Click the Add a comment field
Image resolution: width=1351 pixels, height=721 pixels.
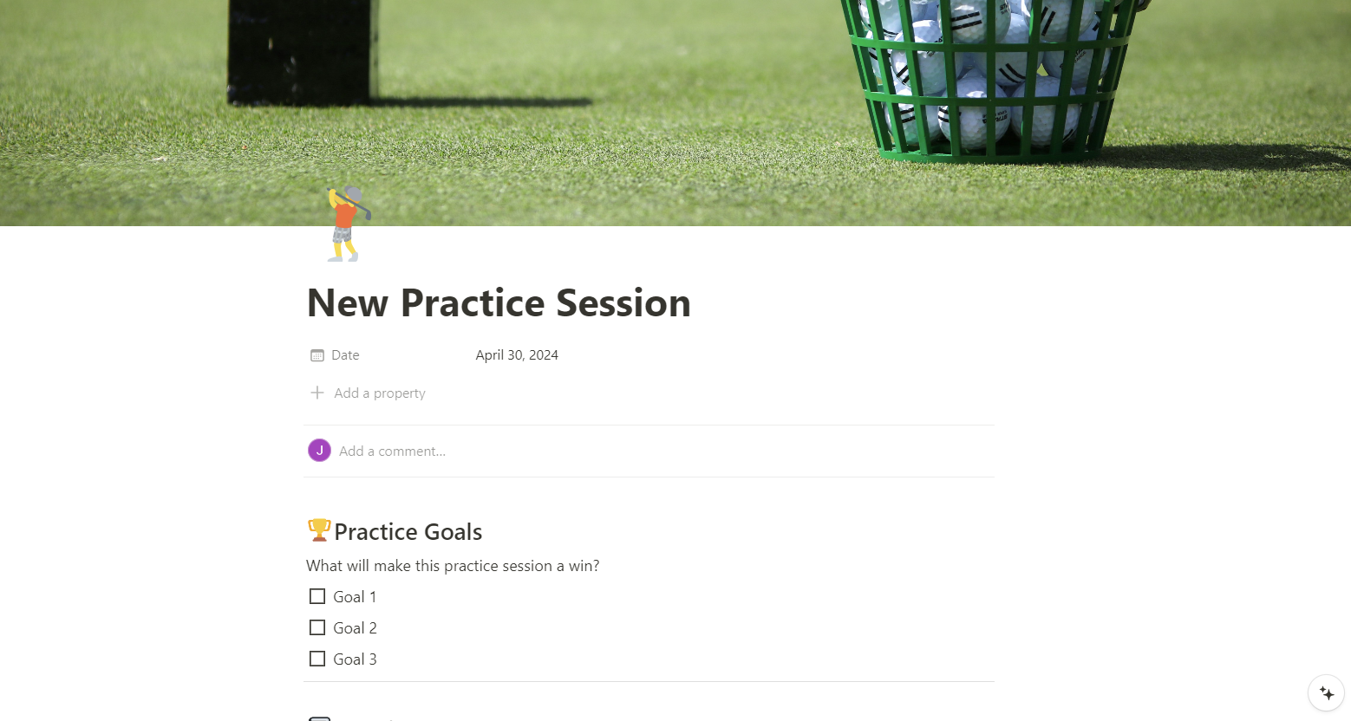[392, 451]
